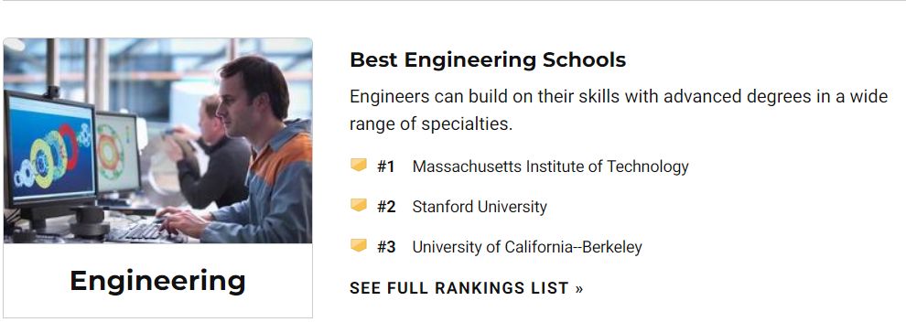Click the large gear monitor in photo
Image resolution: width=906 pixels, height=333 pixels.
(x=49, y=149)
